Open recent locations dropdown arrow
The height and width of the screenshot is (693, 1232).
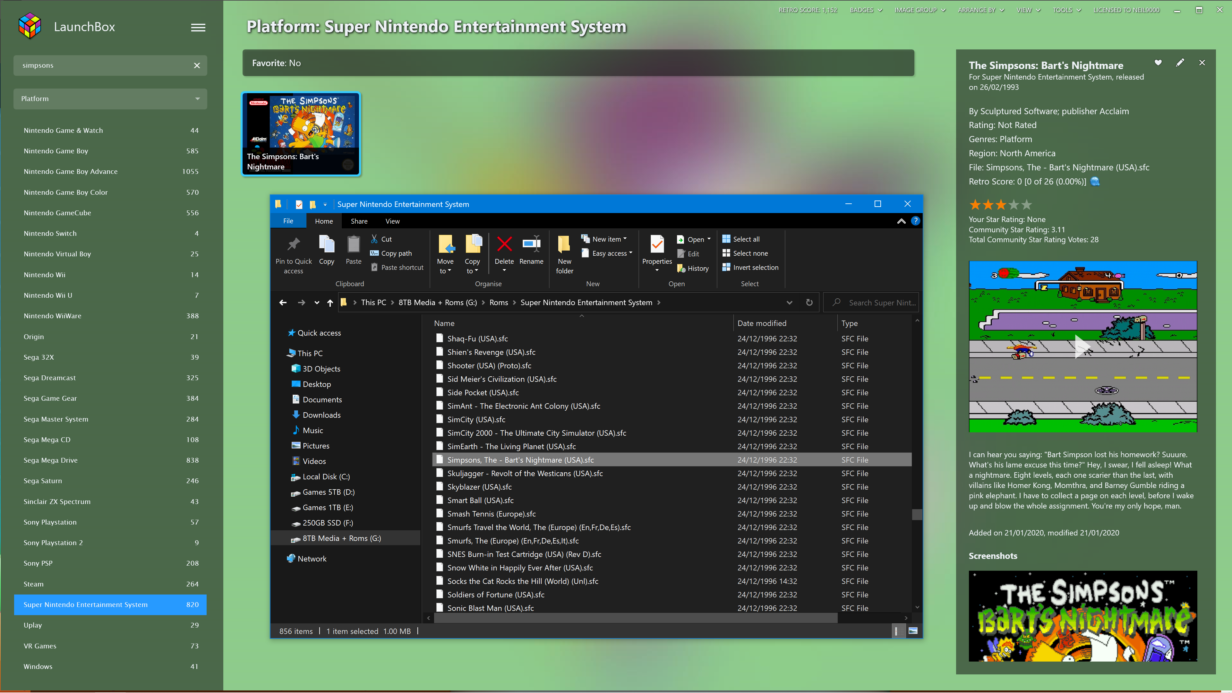(x=317, y=303)
